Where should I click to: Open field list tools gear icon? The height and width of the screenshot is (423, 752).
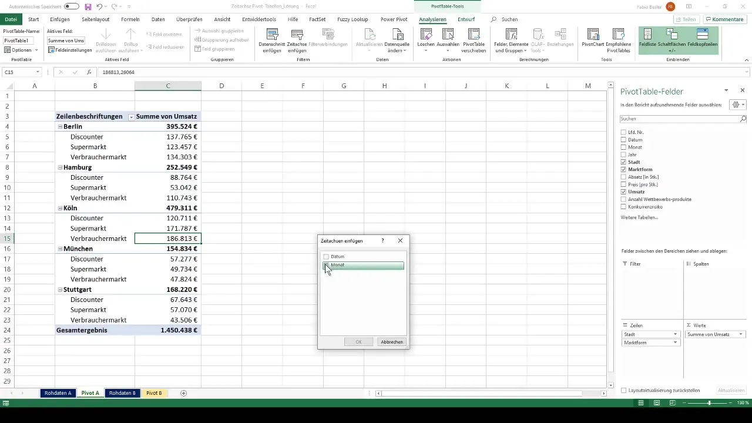pos(737,105)
